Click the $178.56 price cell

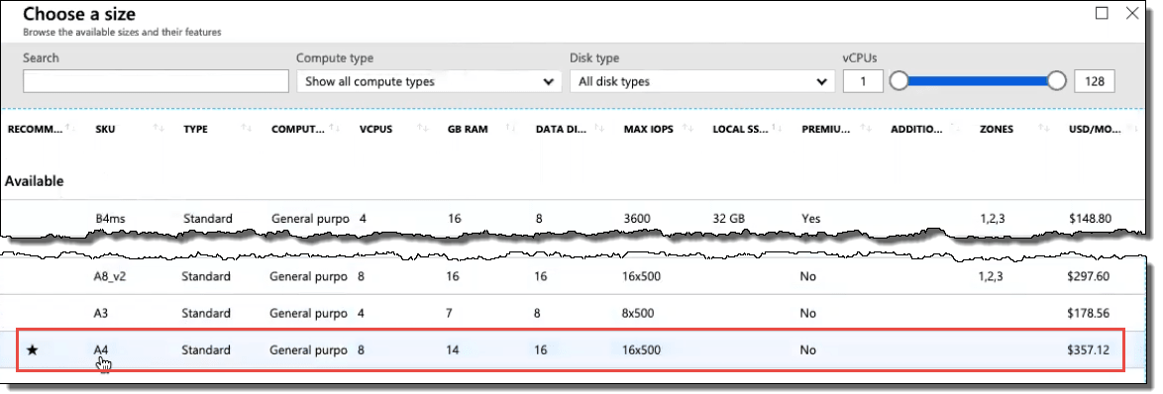coord(1088,313)
